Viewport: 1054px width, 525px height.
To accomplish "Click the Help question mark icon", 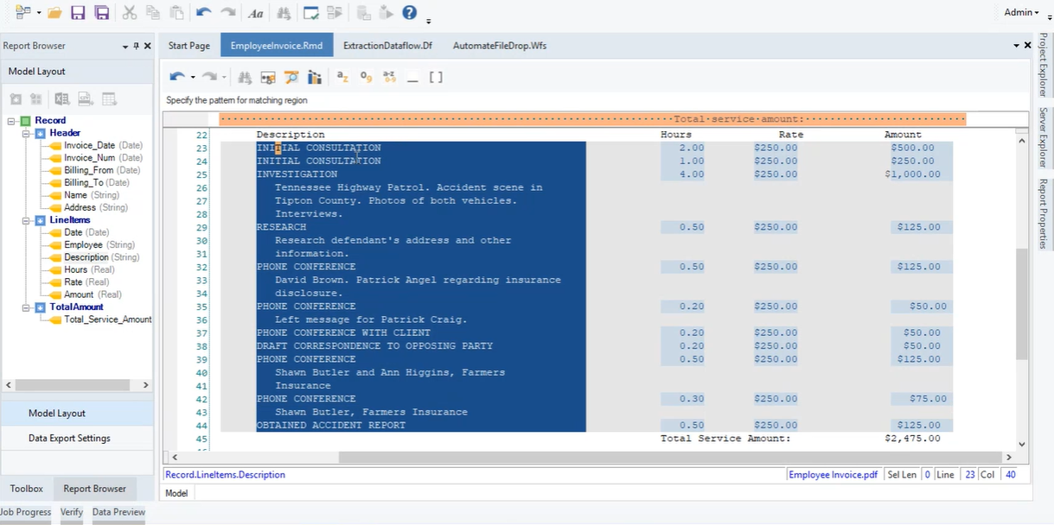I will 410,13.
